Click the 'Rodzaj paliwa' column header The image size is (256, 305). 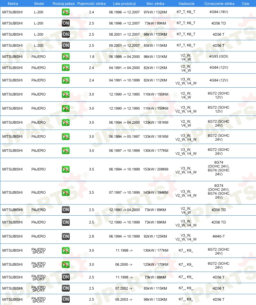click(x=64, y=4)
